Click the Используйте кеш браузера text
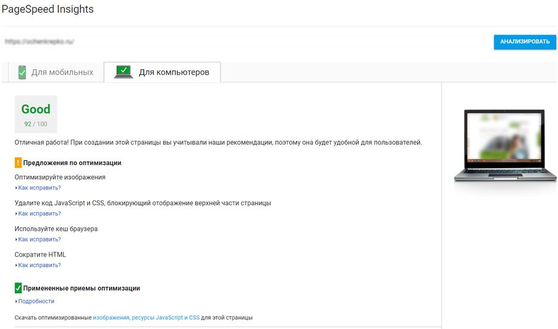 [x=56, y=229]
